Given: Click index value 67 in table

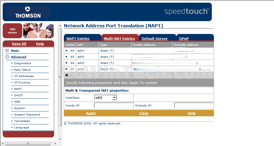Looking at the screenshot, I should pos(72,69).
